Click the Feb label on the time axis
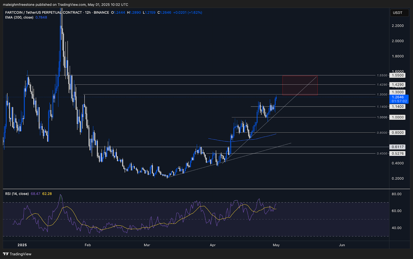 (x=88, y=245)
